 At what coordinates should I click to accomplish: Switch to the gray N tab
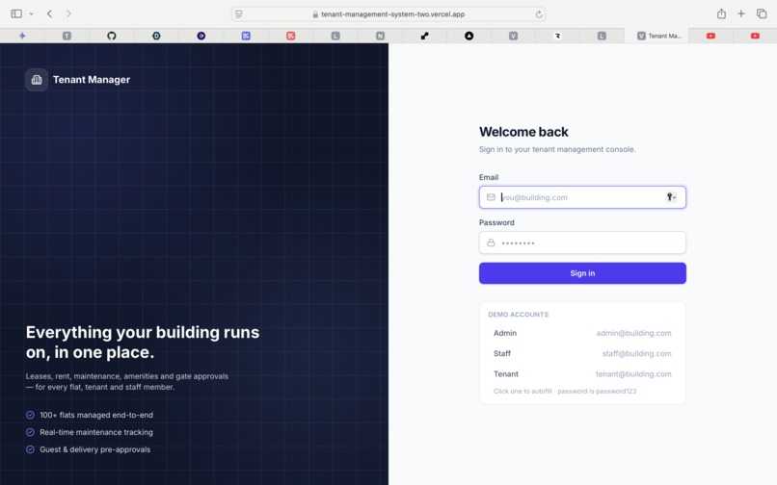pyautogui.click(x=380, y=36)
